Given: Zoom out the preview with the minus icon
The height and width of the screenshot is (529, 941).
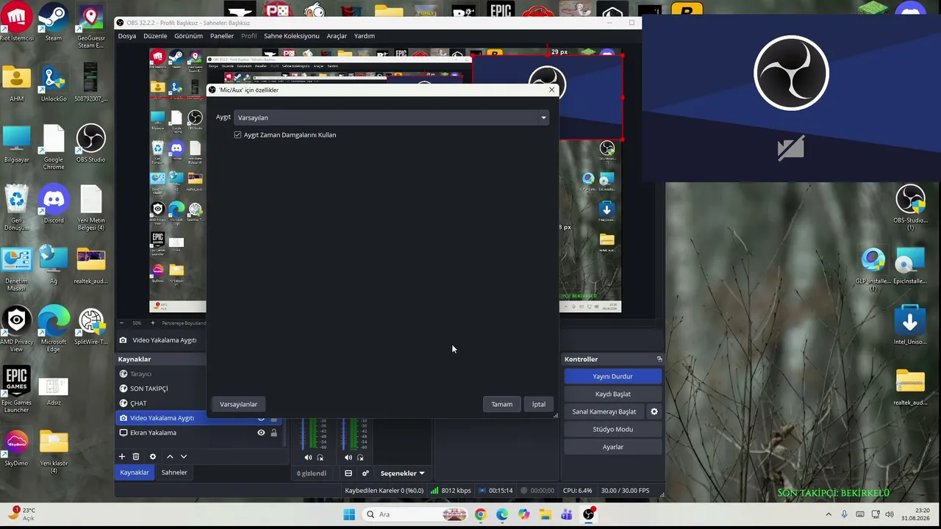Looking at the screenshot, I should pyautogui.click(x=121, y=323).
